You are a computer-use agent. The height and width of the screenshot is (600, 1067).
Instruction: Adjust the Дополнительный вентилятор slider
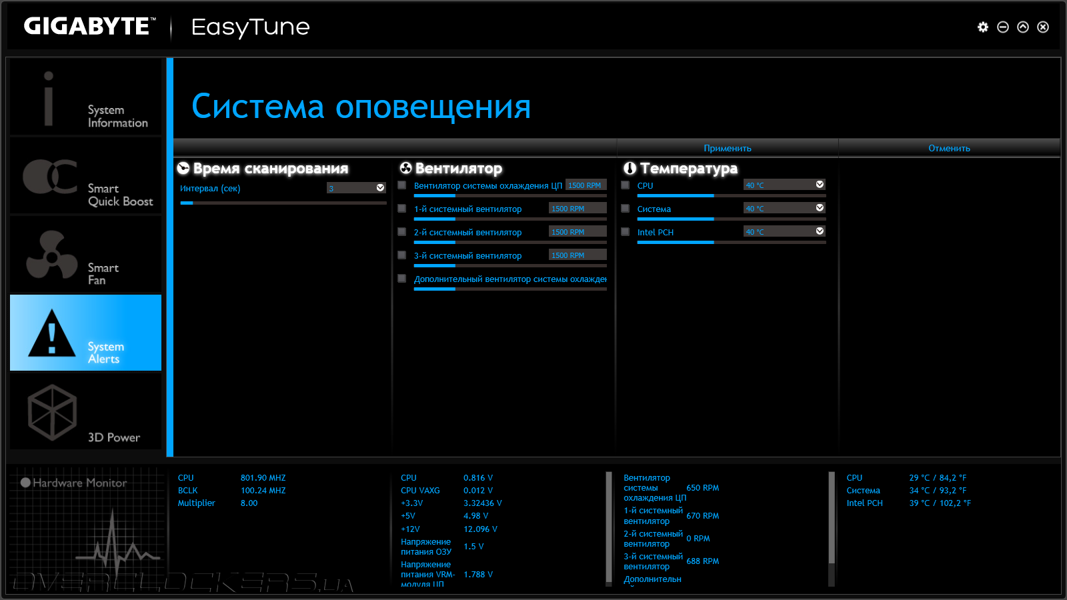510,289
